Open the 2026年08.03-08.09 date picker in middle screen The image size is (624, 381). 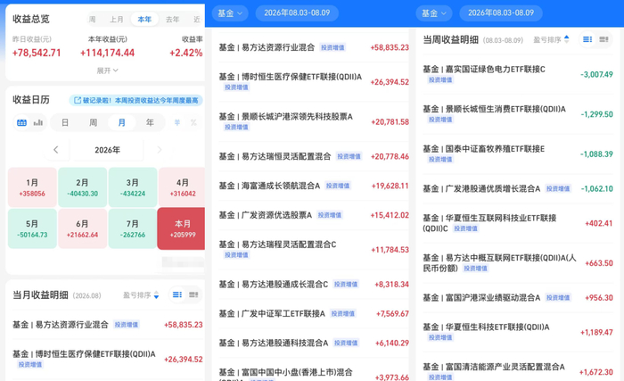click(x=297, y=12)
